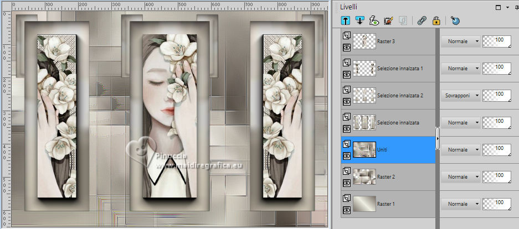Open blend mode dropdown for Selezione innalzata 1
Image resolution: width=519 pixels, height=229 pixels.
(460, 69)
